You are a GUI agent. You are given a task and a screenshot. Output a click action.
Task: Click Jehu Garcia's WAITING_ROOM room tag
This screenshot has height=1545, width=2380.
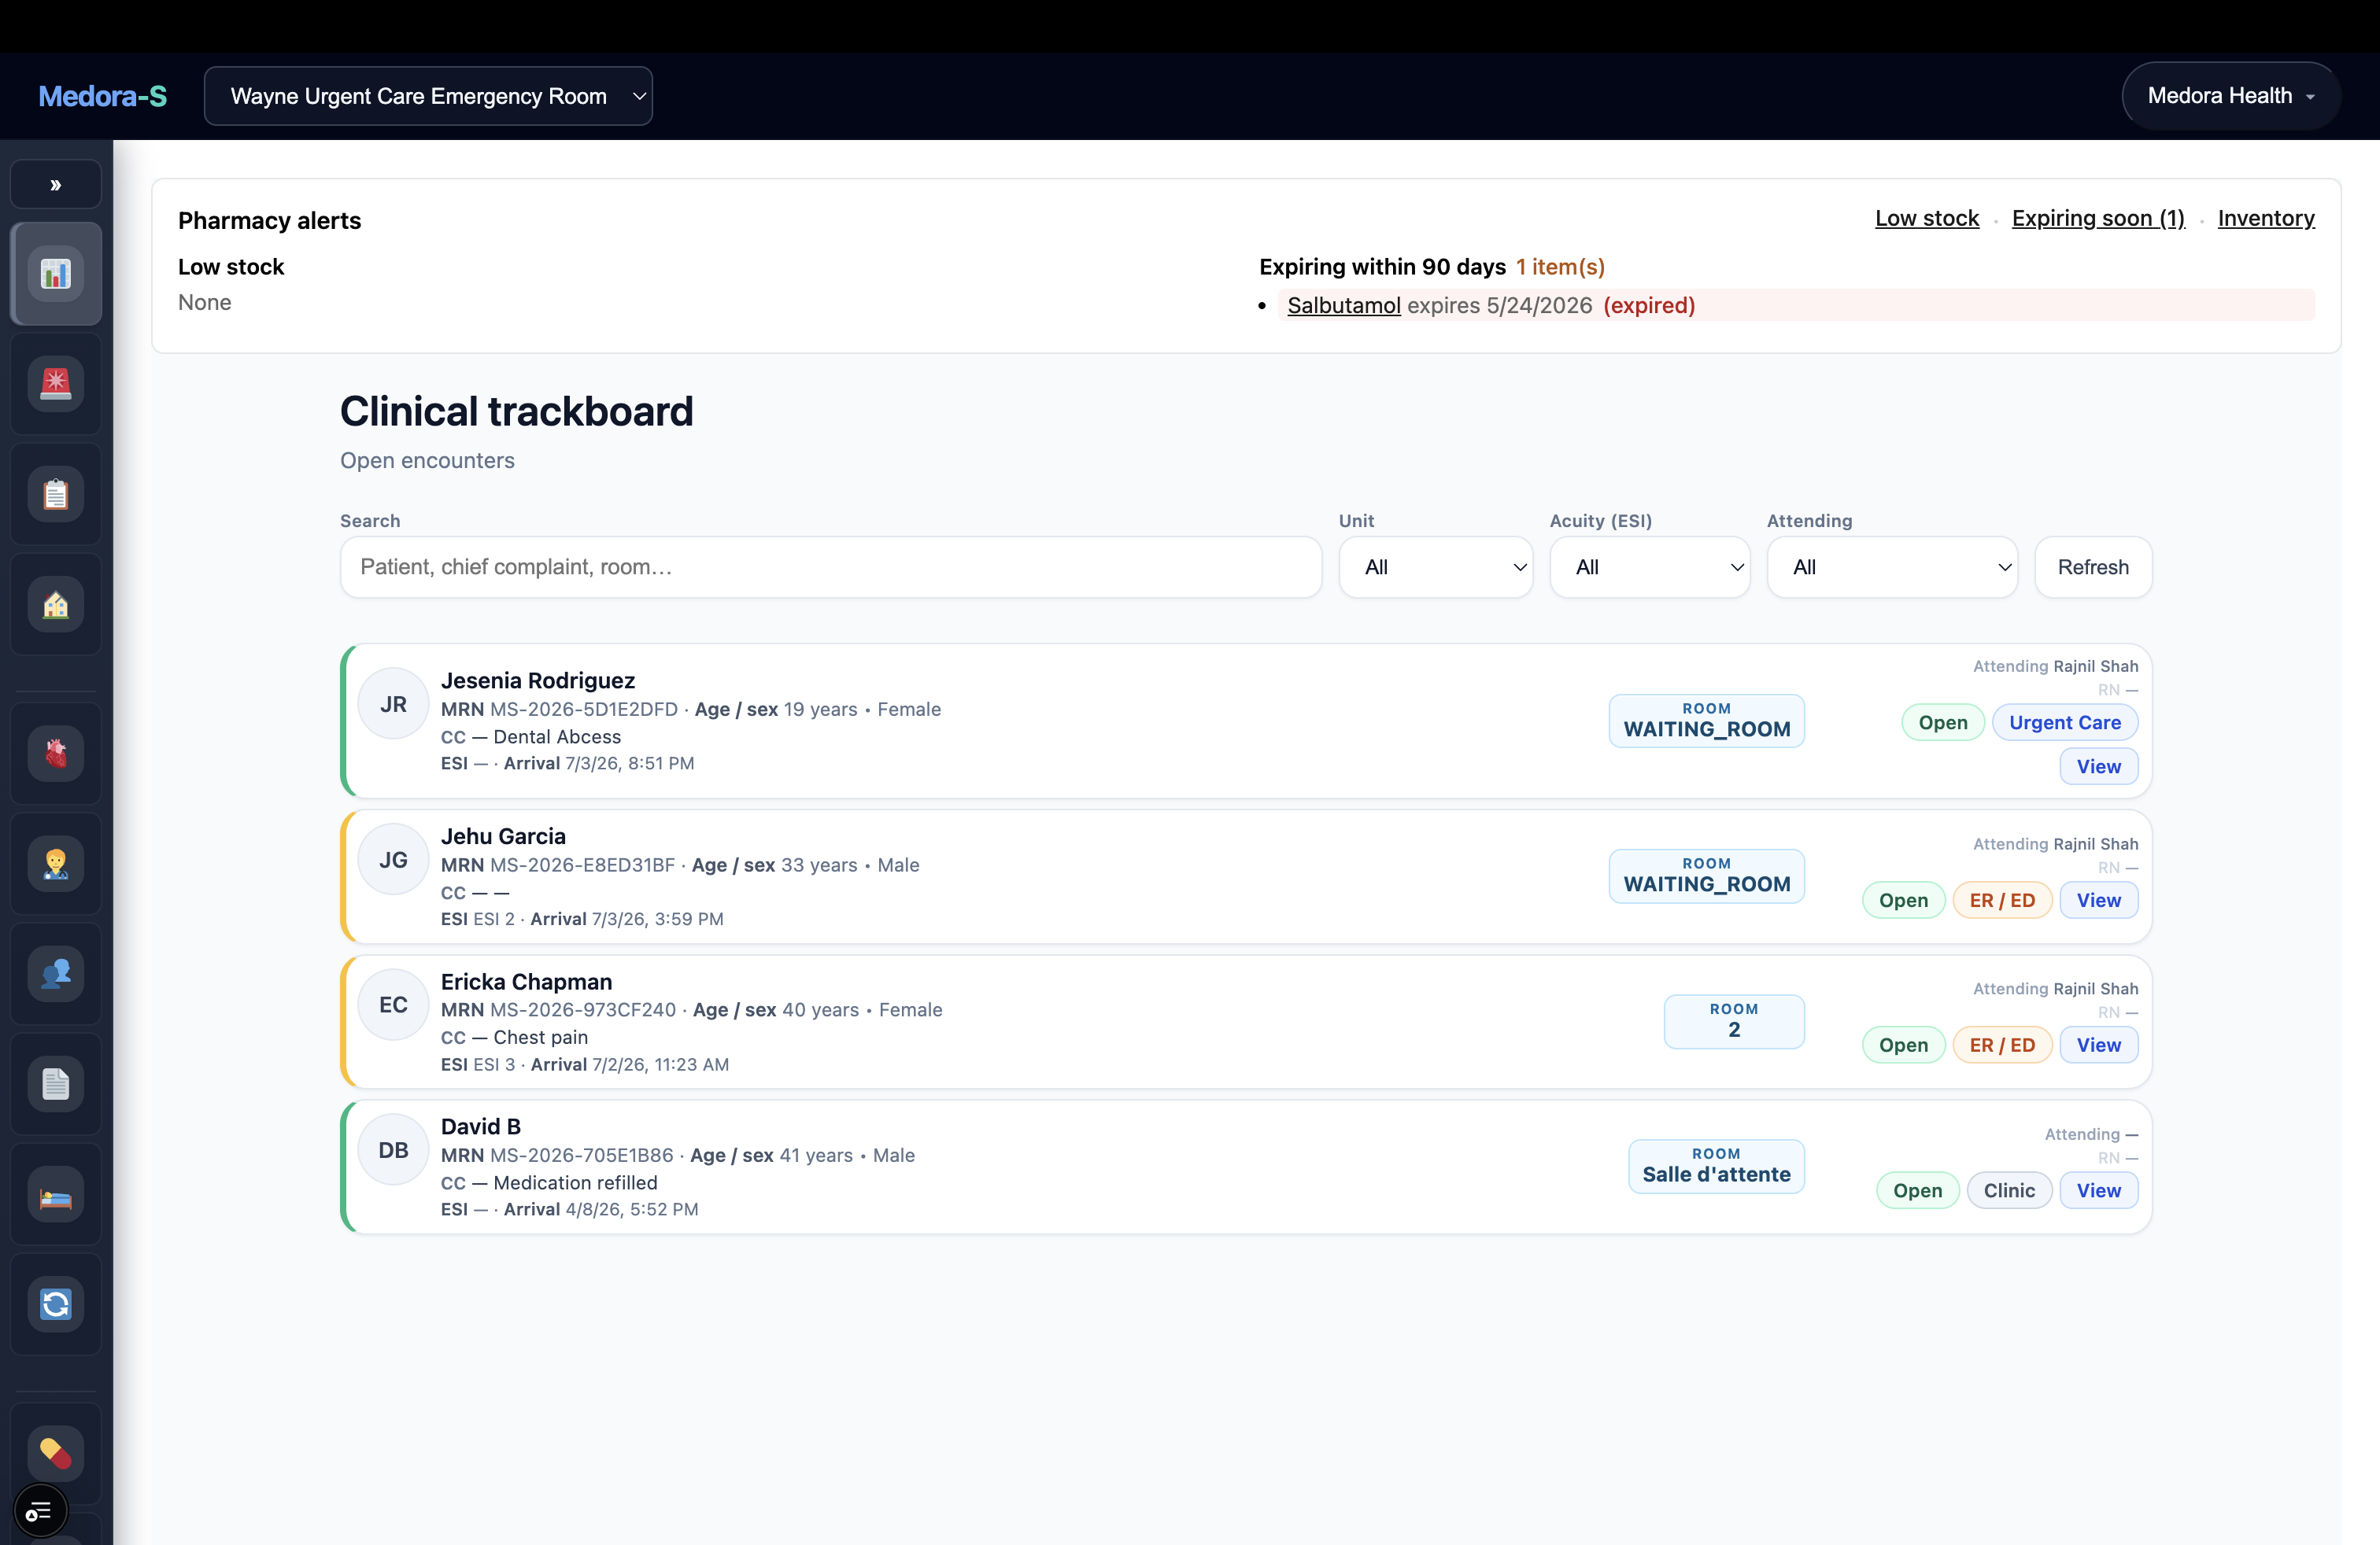[1706, 876]
